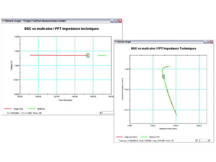Close the front Historic Graph window

point(212,42)
